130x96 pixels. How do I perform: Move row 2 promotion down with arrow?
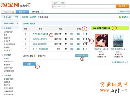click(87, 39)
